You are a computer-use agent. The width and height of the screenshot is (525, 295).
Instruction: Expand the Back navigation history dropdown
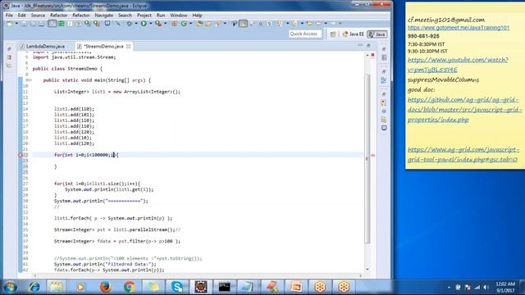[x=326, y=24]
